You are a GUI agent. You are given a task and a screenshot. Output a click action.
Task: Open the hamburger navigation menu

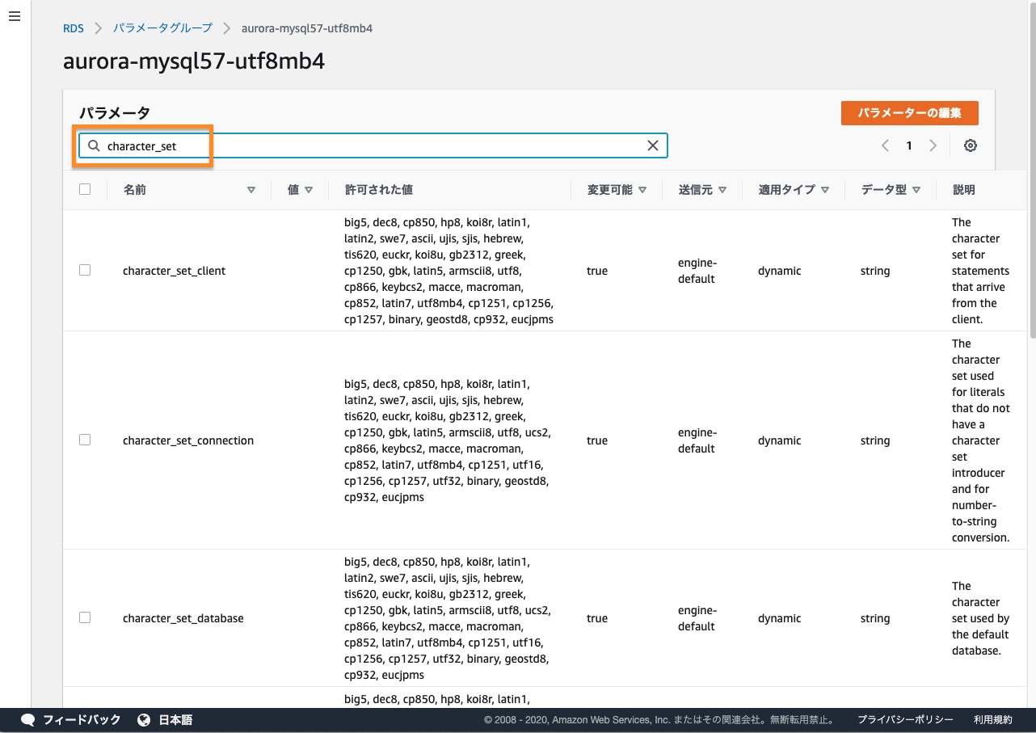pos(15,17)
